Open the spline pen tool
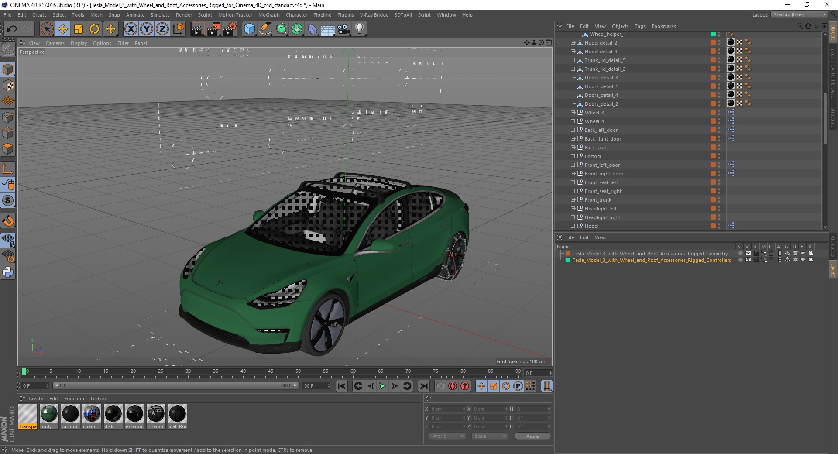 [x=265, y=29]
